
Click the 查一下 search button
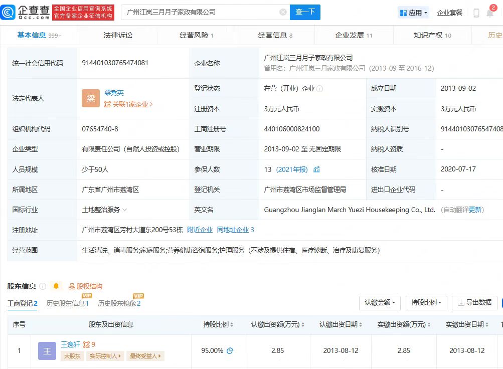[305, 12]
